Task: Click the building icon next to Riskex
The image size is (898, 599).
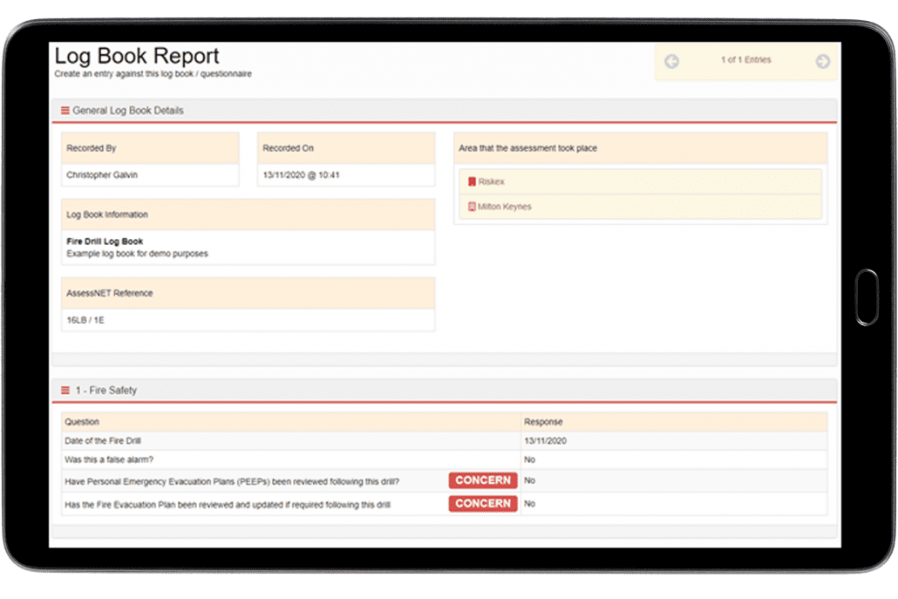Action: pyautogui.click(x=470, y=181)
